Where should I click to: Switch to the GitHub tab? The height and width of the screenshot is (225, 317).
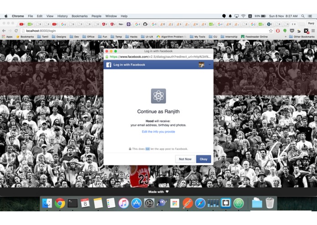pos(145,24)
